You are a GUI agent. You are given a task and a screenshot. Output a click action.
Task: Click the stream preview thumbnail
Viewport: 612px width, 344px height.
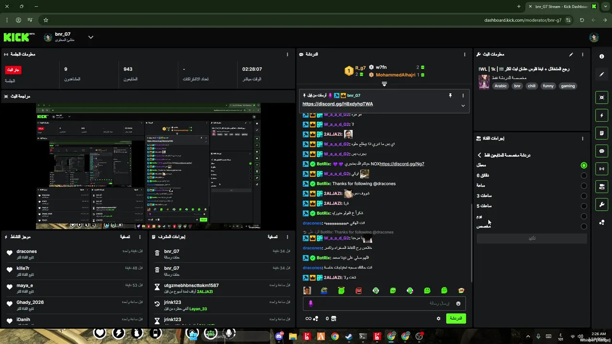tap(148, 166)
